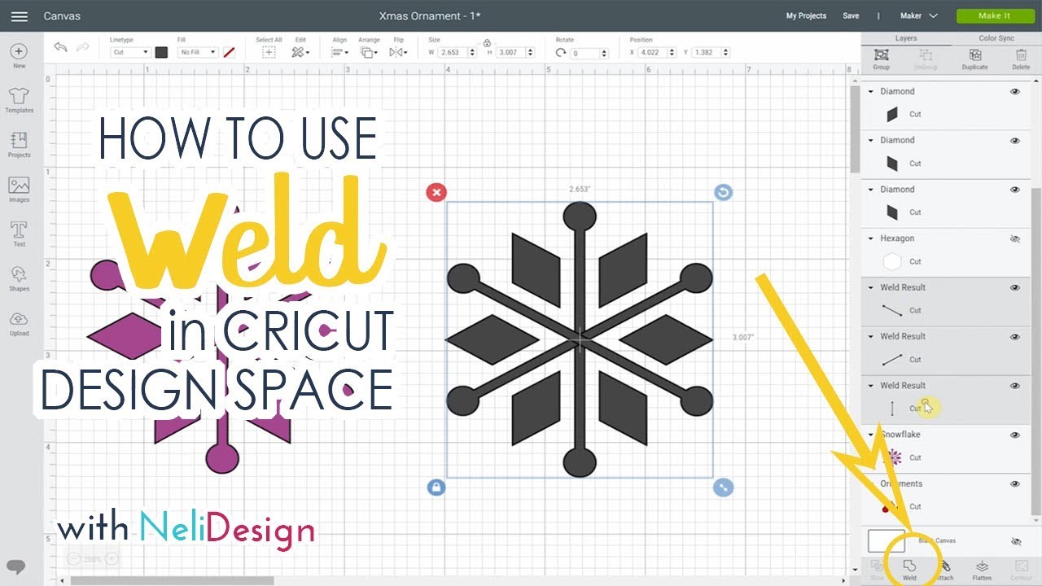Save the project

tap(851, 15)
